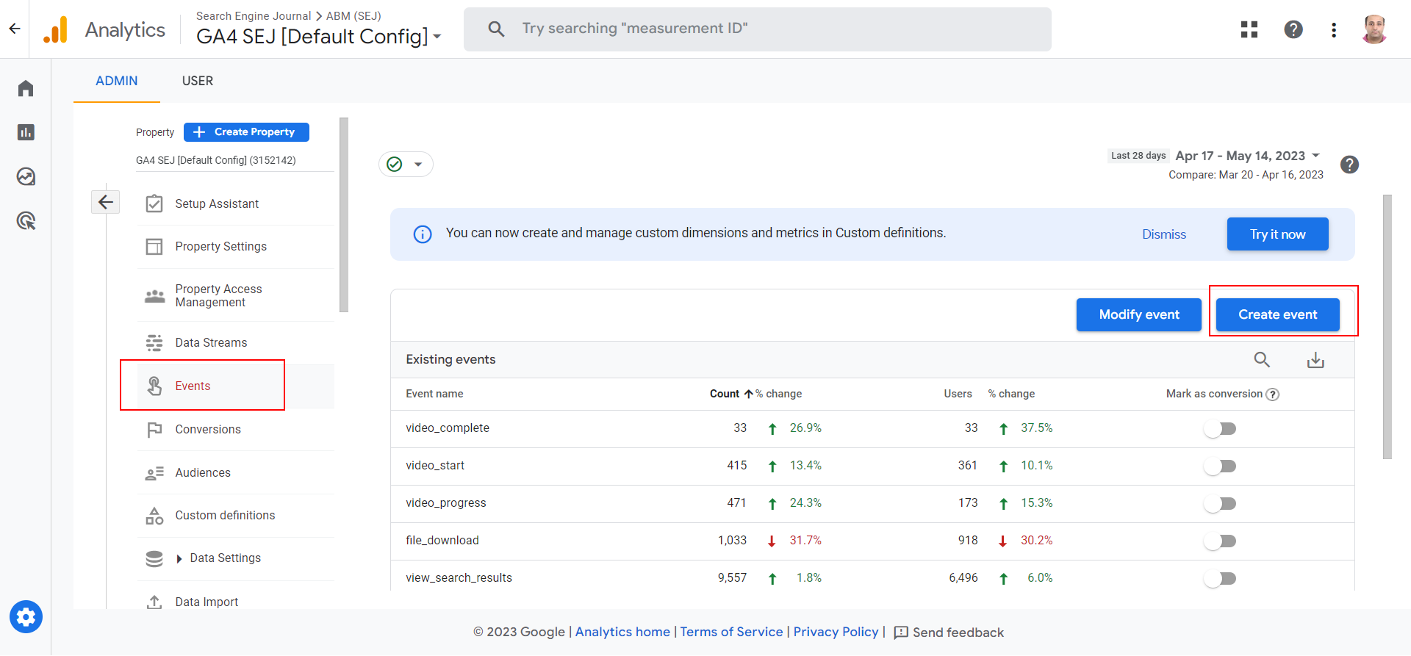
Task: Click the Modify event button
Action: point(1139,314)
